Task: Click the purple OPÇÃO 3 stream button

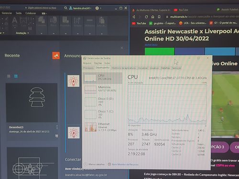Action: 220,147
